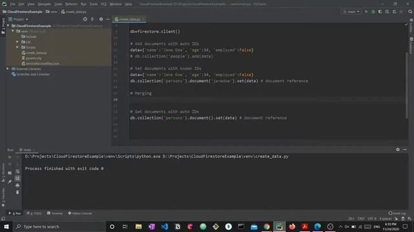This screenshot has width=414, height=232.
Task: Click the editor vertical scrollbar
Action: (407, 84)
